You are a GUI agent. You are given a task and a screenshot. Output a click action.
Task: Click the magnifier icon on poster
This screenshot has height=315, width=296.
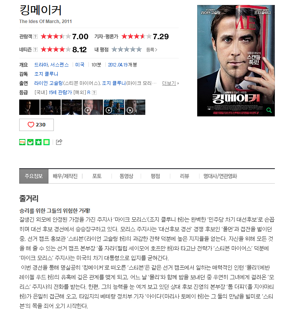[x=269, y=110]
